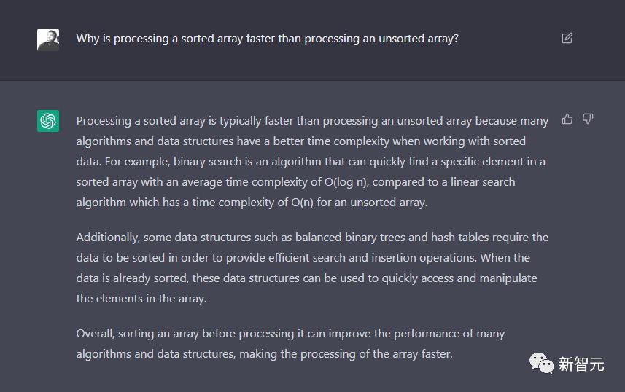
Task: Click the user profile avatar photo
Action: click(48, 40)
